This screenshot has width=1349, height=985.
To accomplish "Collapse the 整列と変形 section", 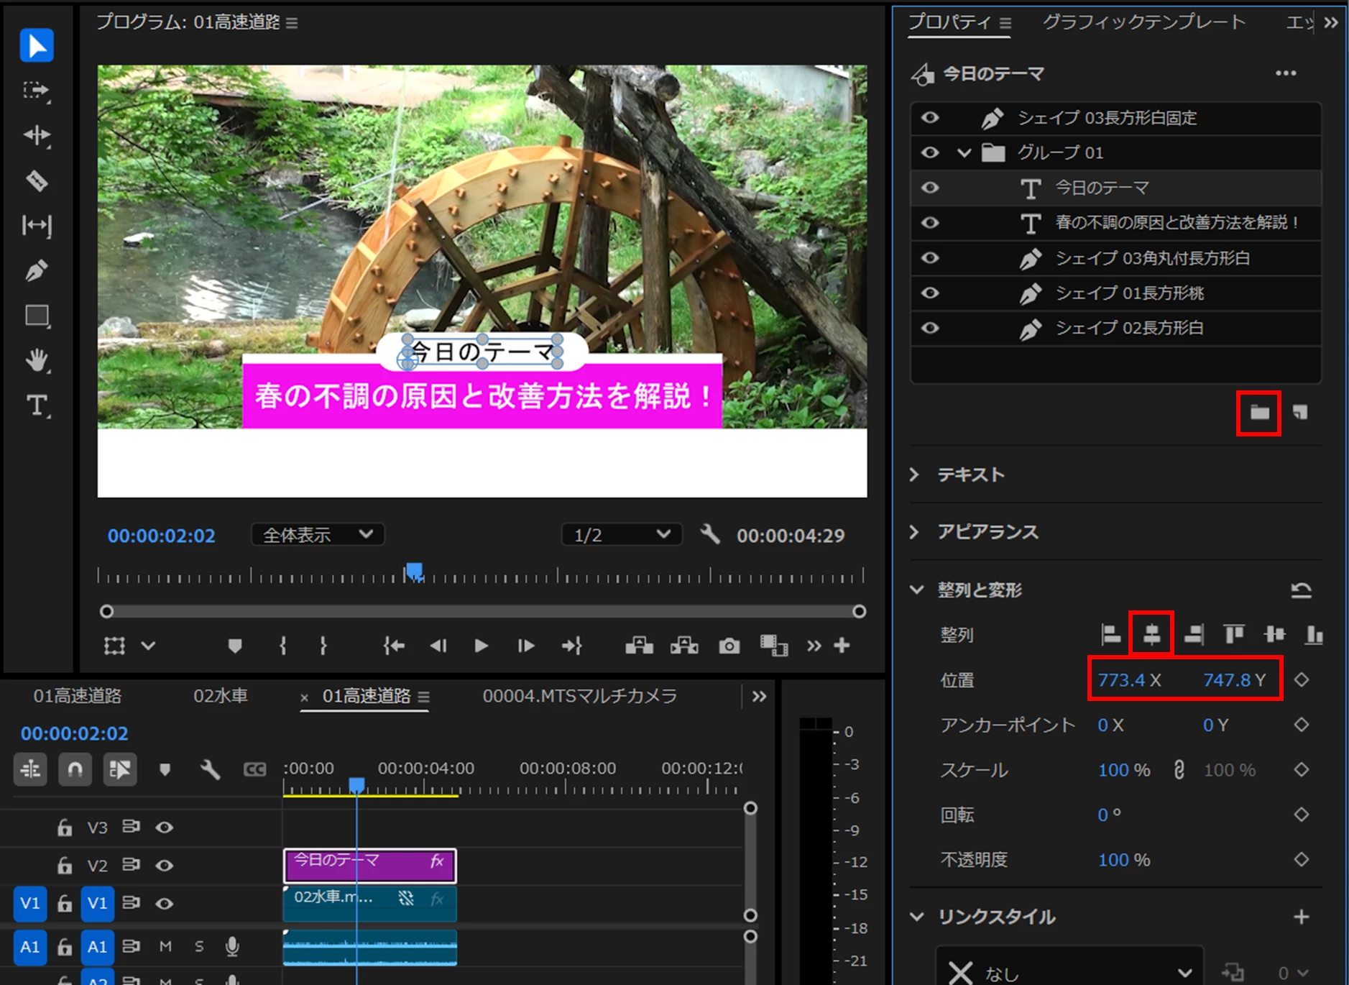I will [916, 590].
